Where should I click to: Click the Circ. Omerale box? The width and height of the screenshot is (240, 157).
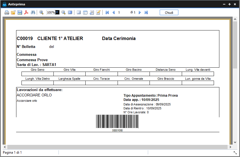coord(134,83)
